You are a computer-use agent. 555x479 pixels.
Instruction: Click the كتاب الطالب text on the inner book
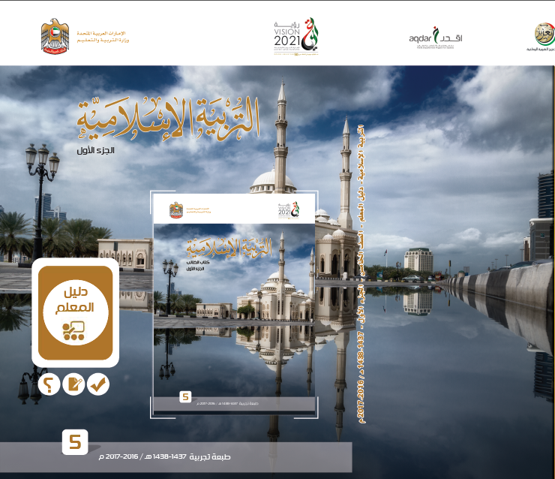[x=199, y=261]
